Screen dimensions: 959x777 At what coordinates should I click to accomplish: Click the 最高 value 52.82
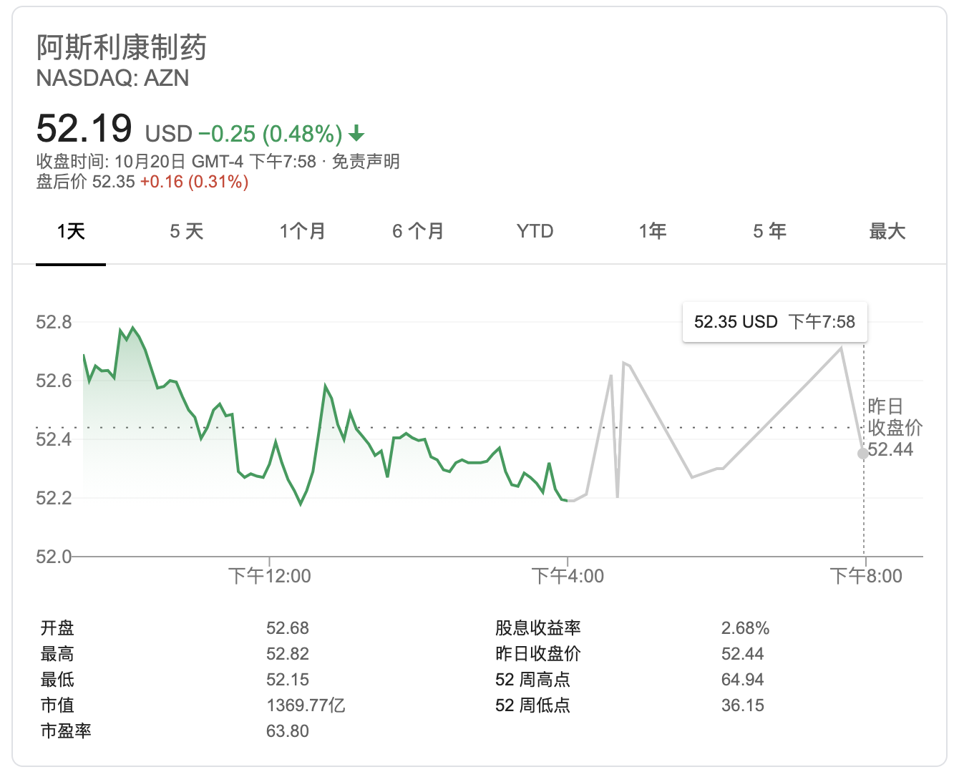click(288, 654)
